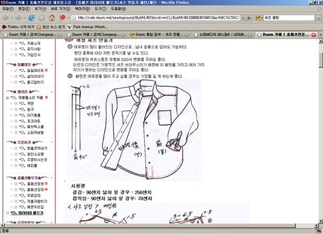Click the page icon inside the address bar
Screen dimensions: 323x235
pyautogui.click(x=74, y=18)
